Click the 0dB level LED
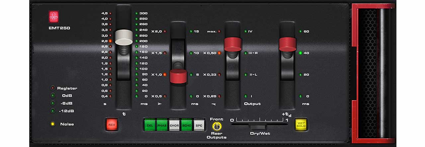The height and width of the screenshot is (147, 425). tap(52, 96)
